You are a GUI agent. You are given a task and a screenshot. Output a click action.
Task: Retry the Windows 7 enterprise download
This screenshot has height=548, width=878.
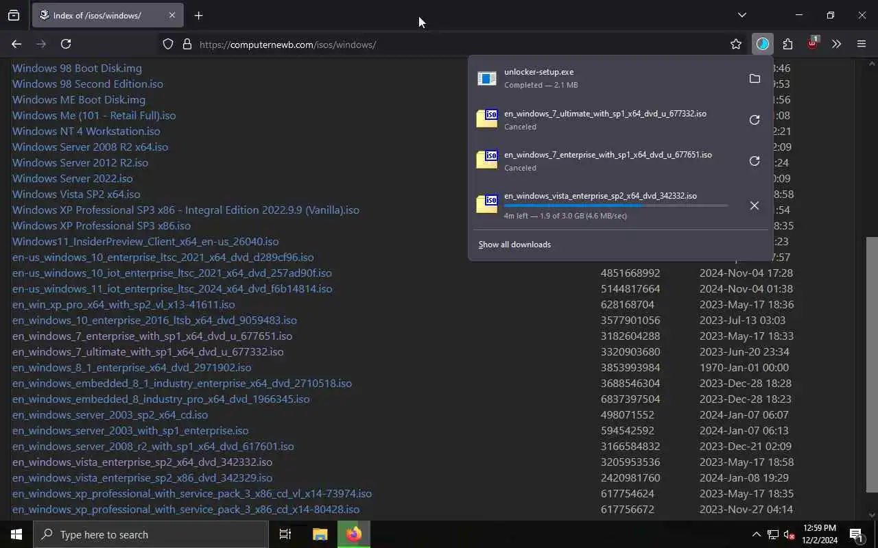(x=755, y=161)
